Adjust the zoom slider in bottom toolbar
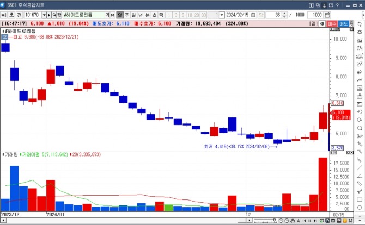Image resolution: width=365 pixels, height=225 pixels. tap(265, 220)
